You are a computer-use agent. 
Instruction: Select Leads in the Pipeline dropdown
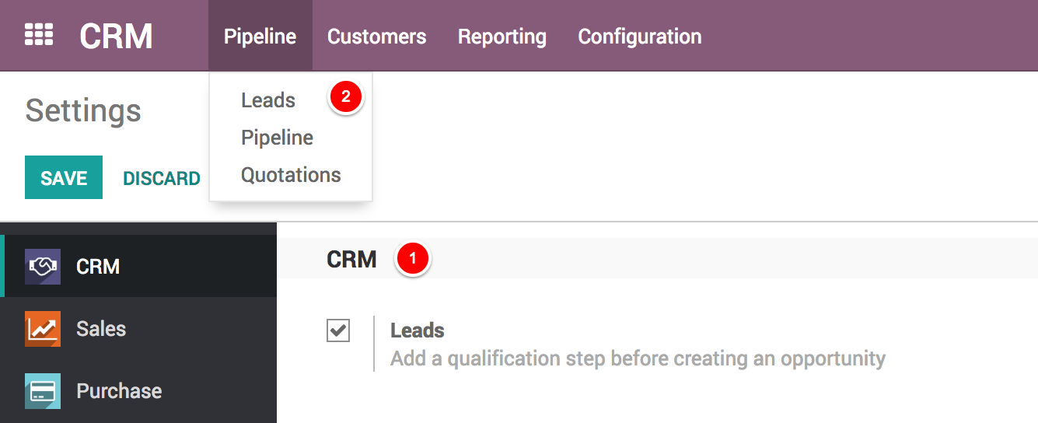[268, 100]
